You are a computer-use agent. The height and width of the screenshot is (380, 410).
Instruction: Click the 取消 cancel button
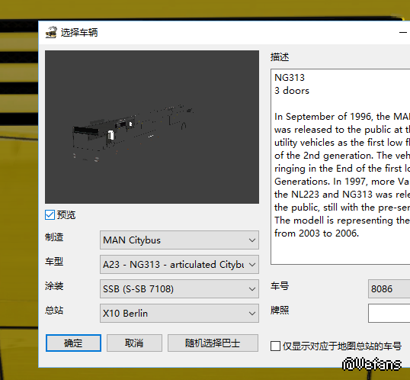tap(134, 343)
